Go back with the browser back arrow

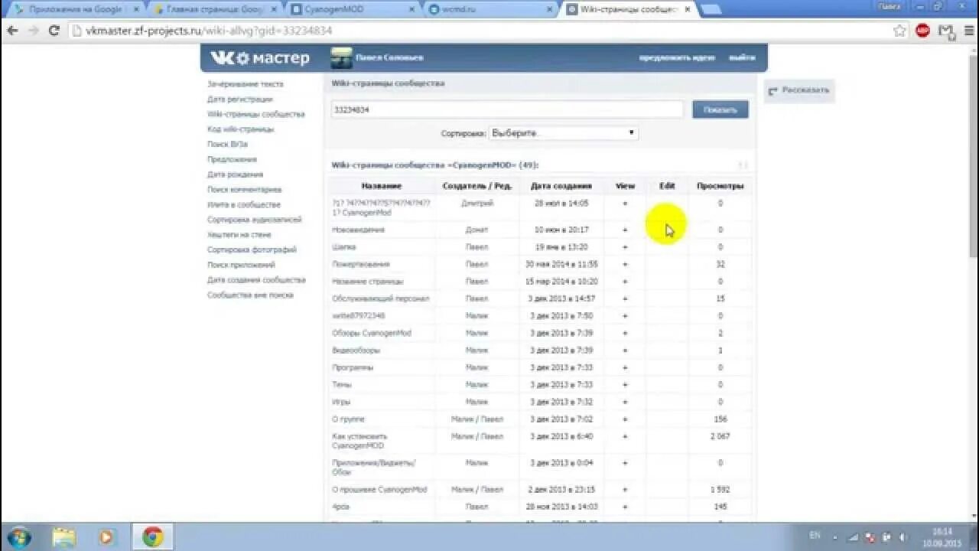click(x=12, y=31)
